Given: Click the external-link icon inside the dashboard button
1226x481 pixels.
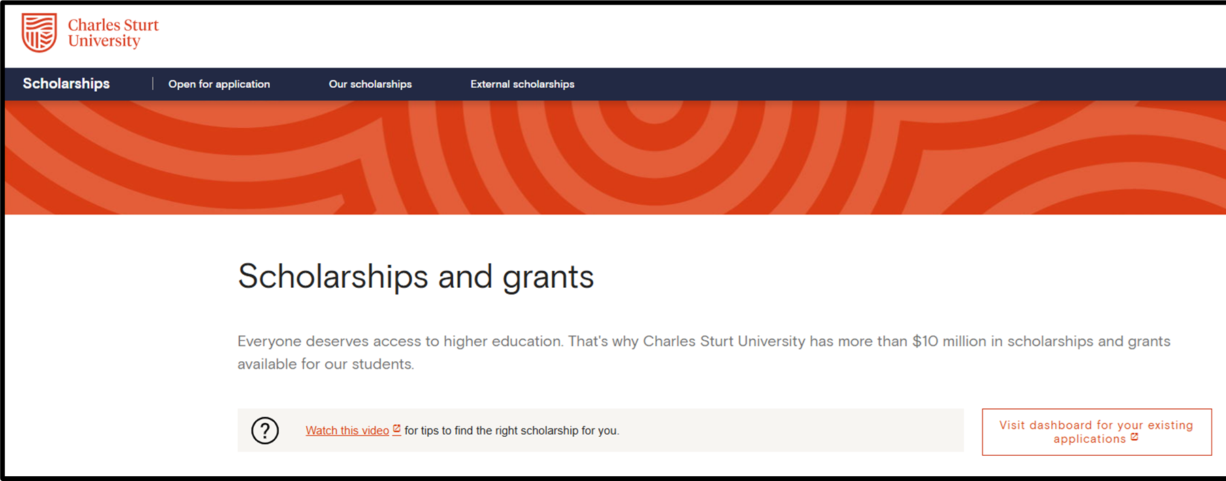Looking at the screenshot, I should [x=1133, y=438].
